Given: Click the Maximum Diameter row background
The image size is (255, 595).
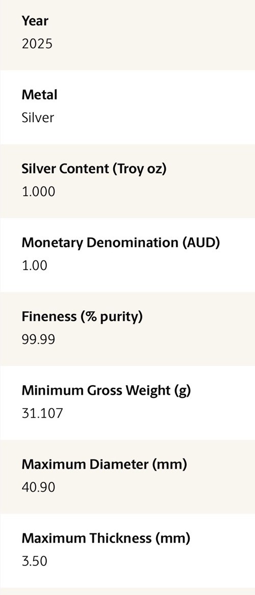Looking at the screenshot, I should click(x=127, y=476).
